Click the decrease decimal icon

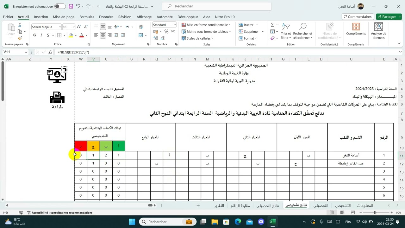pos(162,38)
